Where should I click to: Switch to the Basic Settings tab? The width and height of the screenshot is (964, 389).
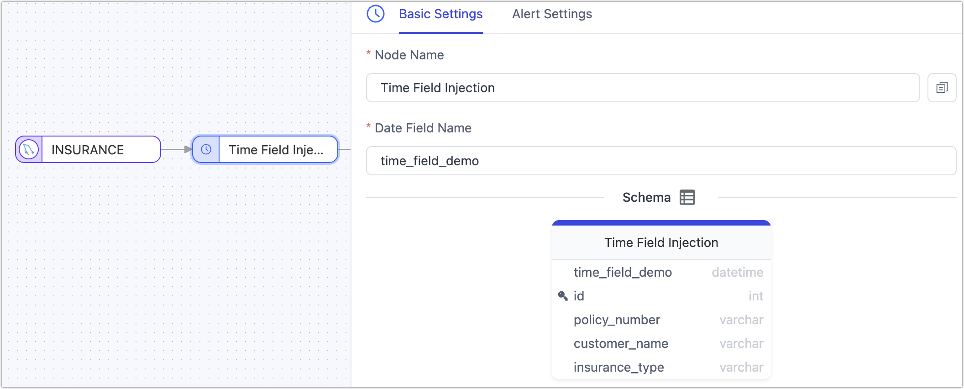pyautogui.click(x=440, y=14)
